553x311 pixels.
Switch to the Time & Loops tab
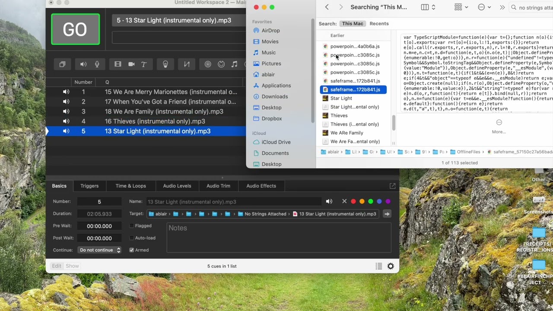click(x=130, y=186)
